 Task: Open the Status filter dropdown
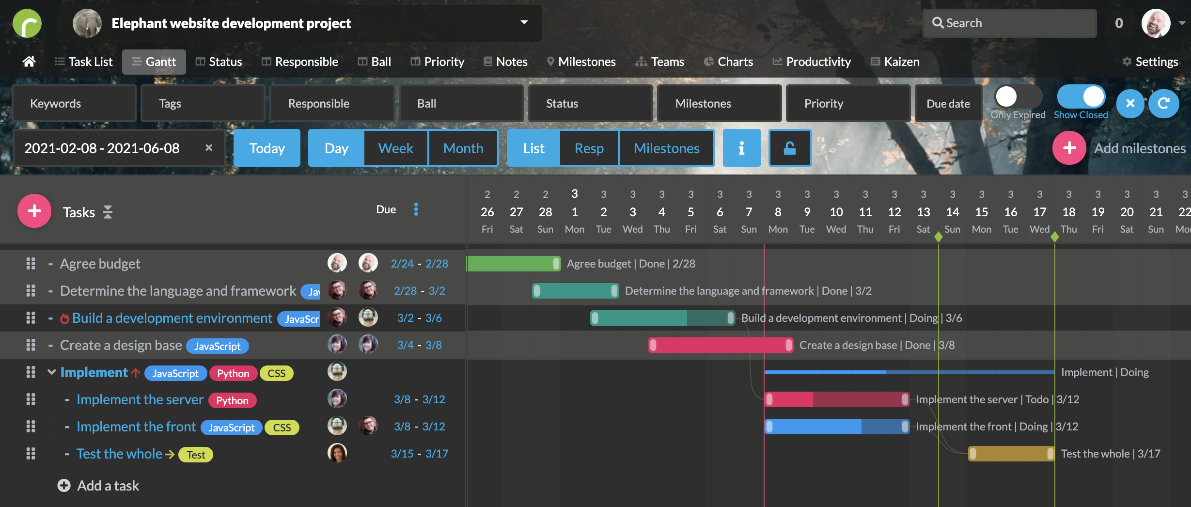591,103
